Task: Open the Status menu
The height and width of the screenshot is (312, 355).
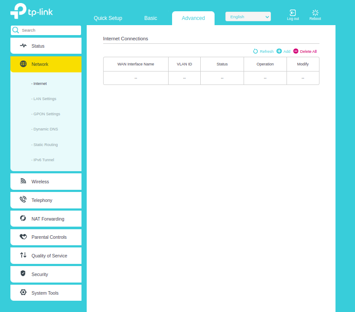Action: point(46,46)
